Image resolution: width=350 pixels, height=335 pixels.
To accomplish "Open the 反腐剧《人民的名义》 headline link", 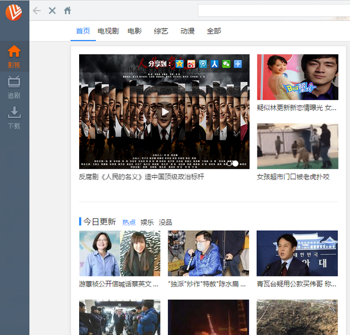I will coord(141,177).
